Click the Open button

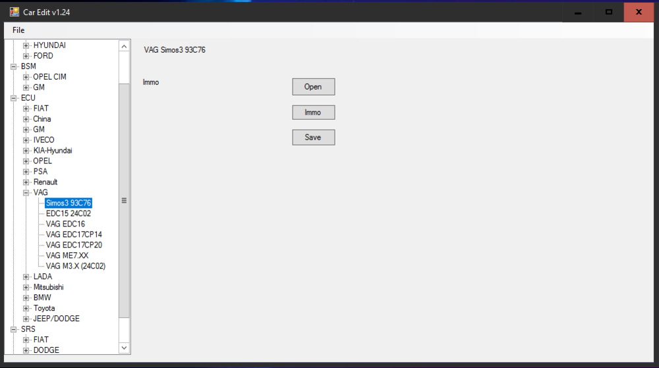(314, 87)
